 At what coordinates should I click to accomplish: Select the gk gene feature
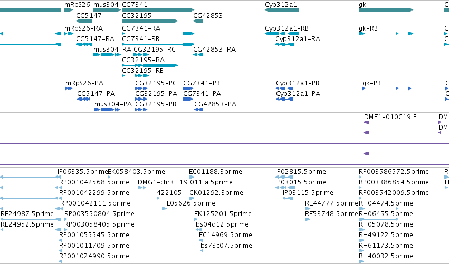tap(386, 10)
